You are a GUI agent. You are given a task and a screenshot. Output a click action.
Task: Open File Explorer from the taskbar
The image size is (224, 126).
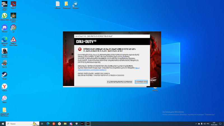click(65, 124)
